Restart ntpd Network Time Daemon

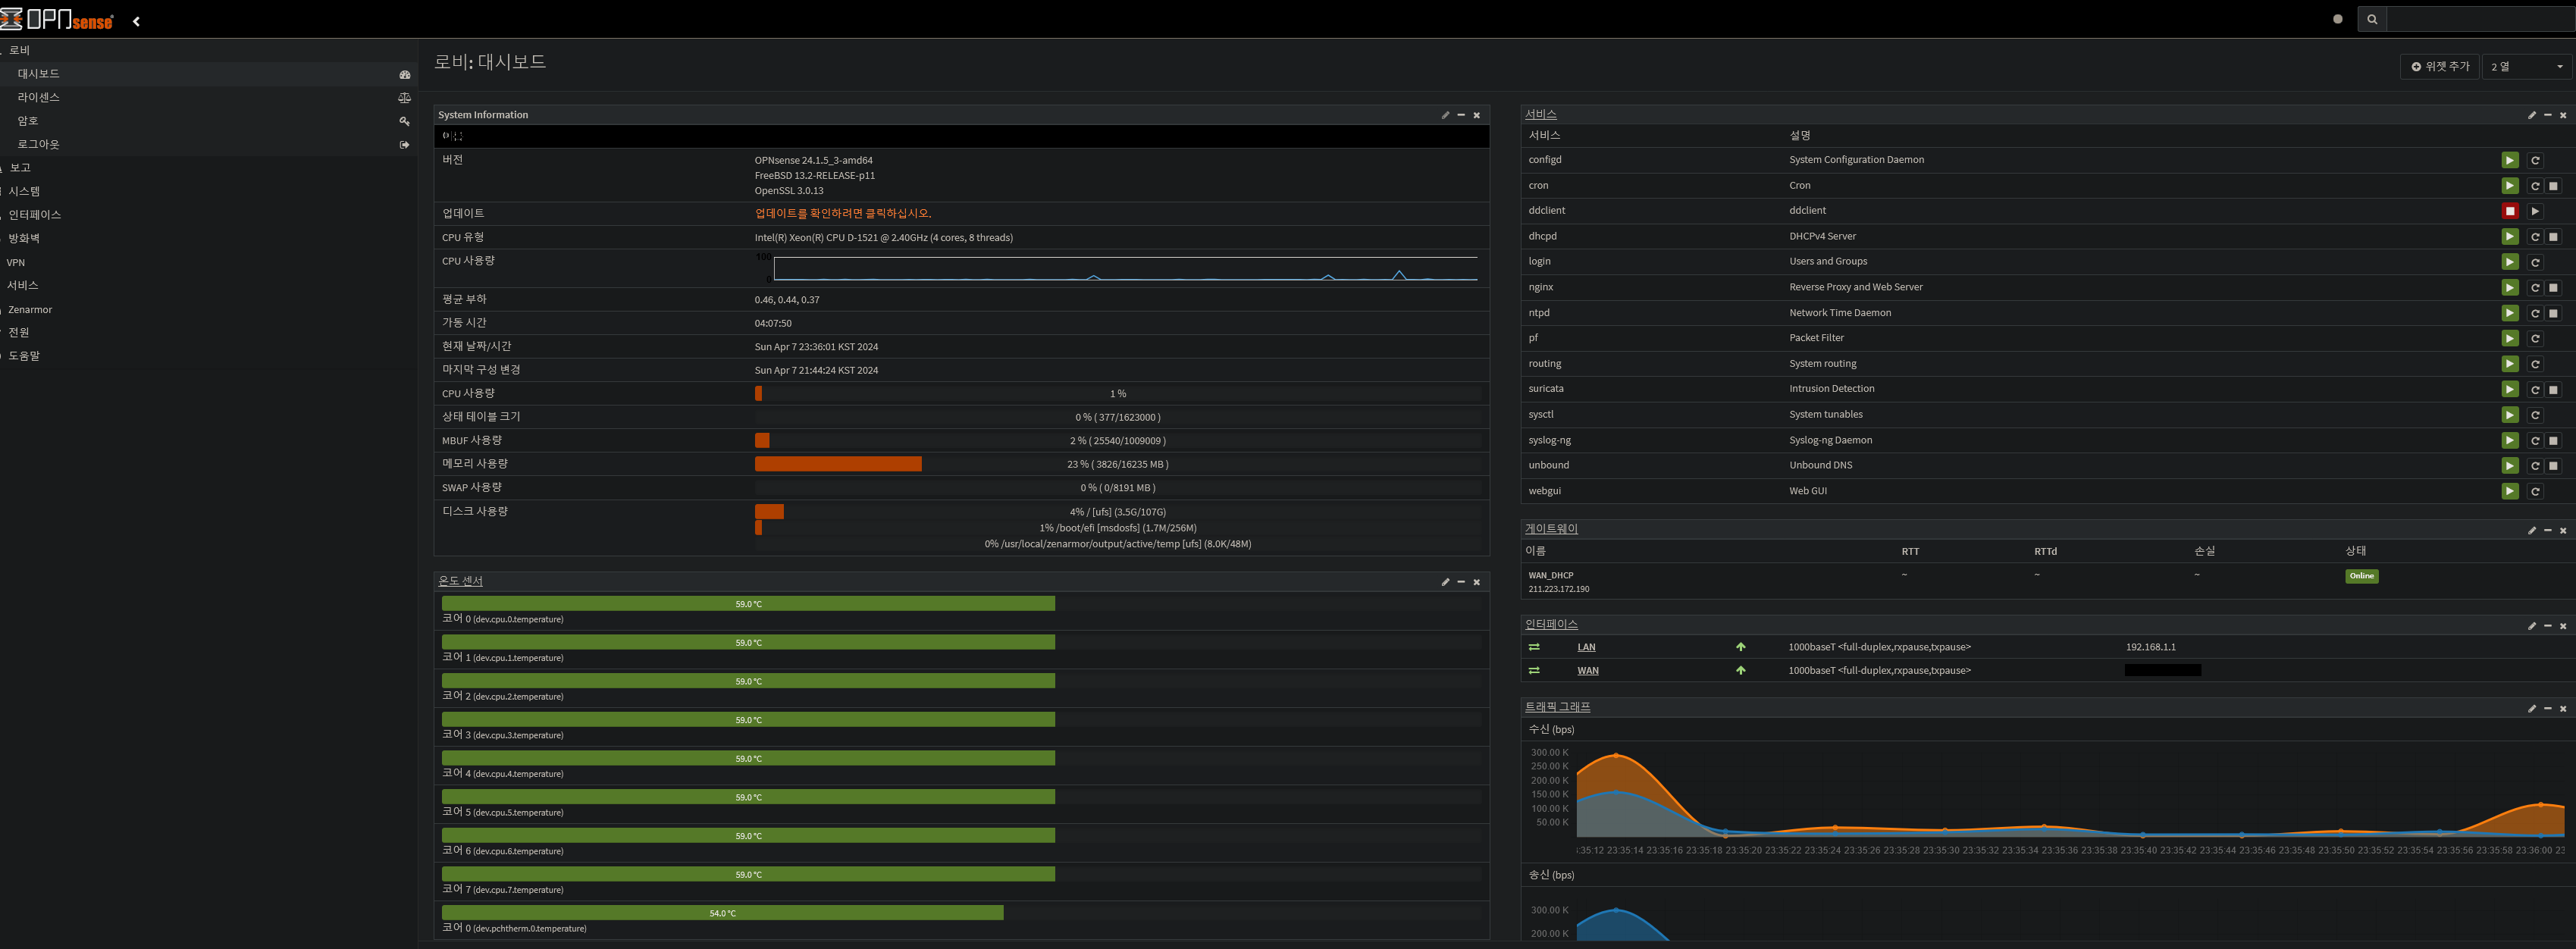2535,313
